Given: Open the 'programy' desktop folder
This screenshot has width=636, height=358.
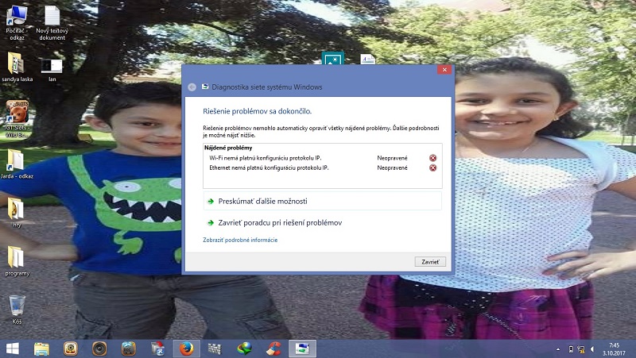Looking at the screenshot, I should (x=16, y=258).
